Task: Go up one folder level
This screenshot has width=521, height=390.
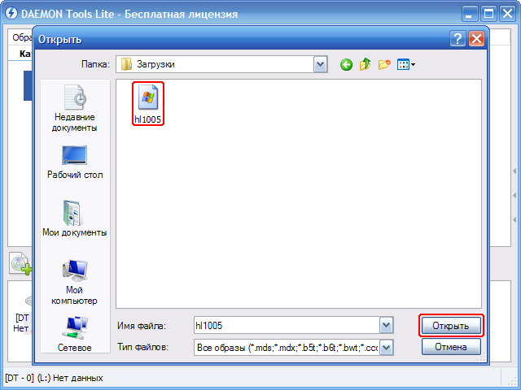Action: (365, 64)
